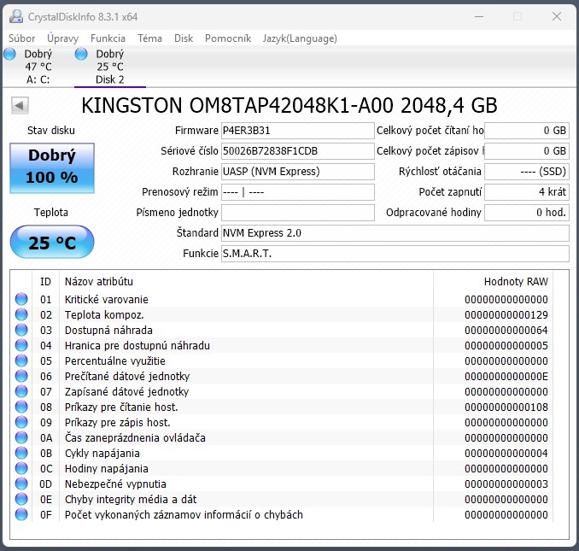Viewport: 579px width, 551px height.
Task: Click RAW value 000000000000E
Action: [x=506, y=377]
